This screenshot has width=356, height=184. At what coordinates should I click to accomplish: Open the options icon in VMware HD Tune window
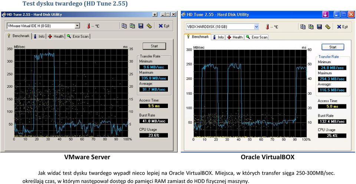tap(149, 26)
